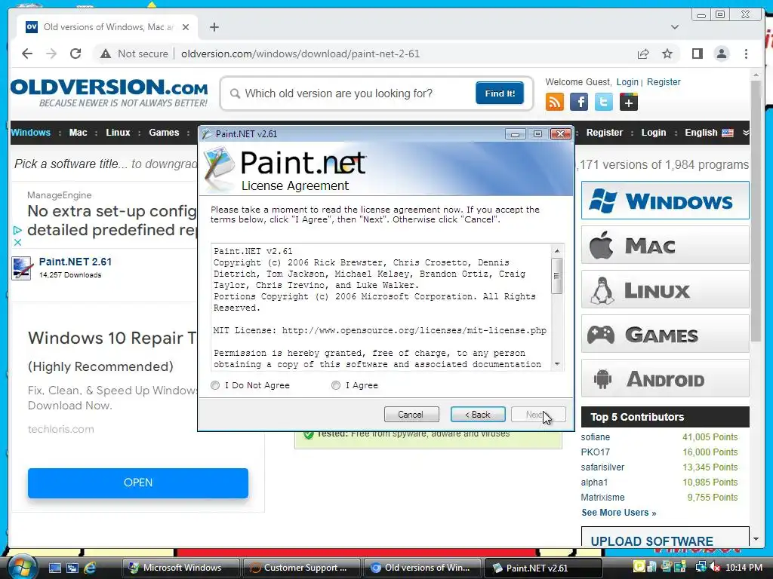Toggle the browser side panel icon
773x579 pixels.
[x=697, y=54]
